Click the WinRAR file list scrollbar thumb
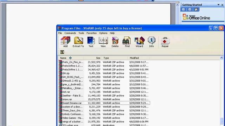 [x=221, y=121]
